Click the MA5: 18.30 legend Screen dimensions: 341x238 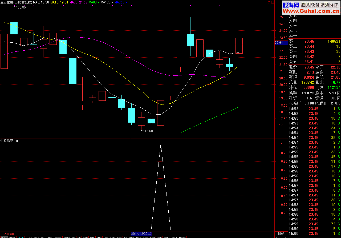[41, 2]
